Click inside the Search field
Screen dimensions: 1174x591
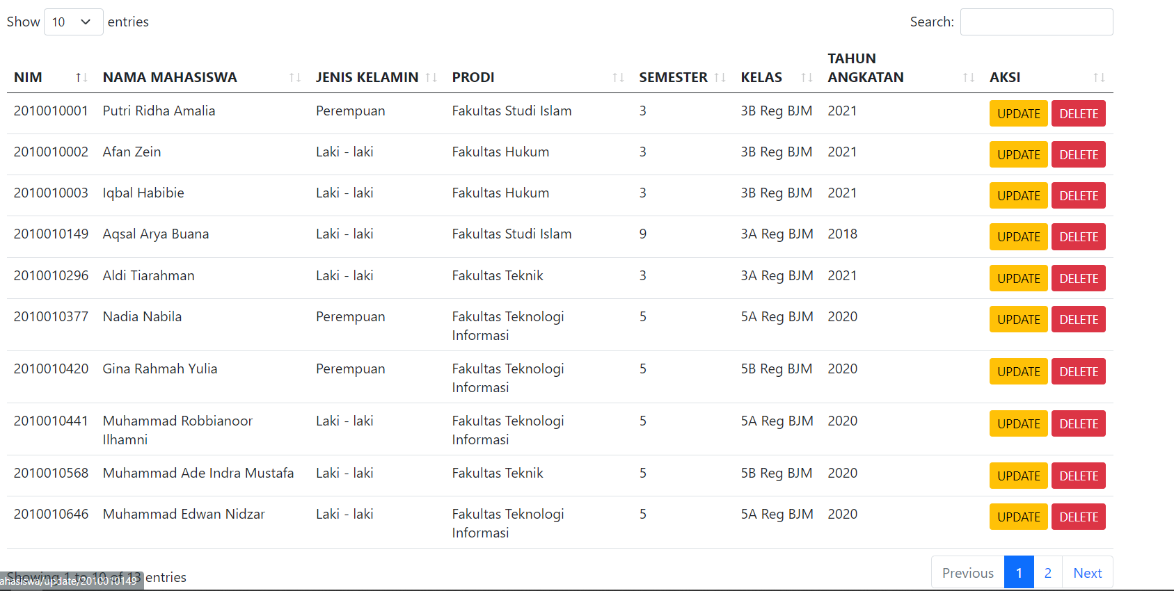pyautogui.click(x=1036, y=22)
